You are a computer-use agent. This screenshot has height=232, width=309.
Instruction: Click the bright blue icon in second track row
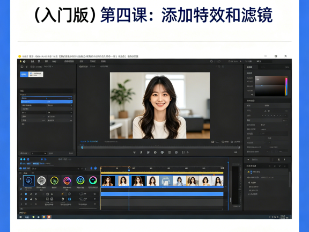click(69, 199)
